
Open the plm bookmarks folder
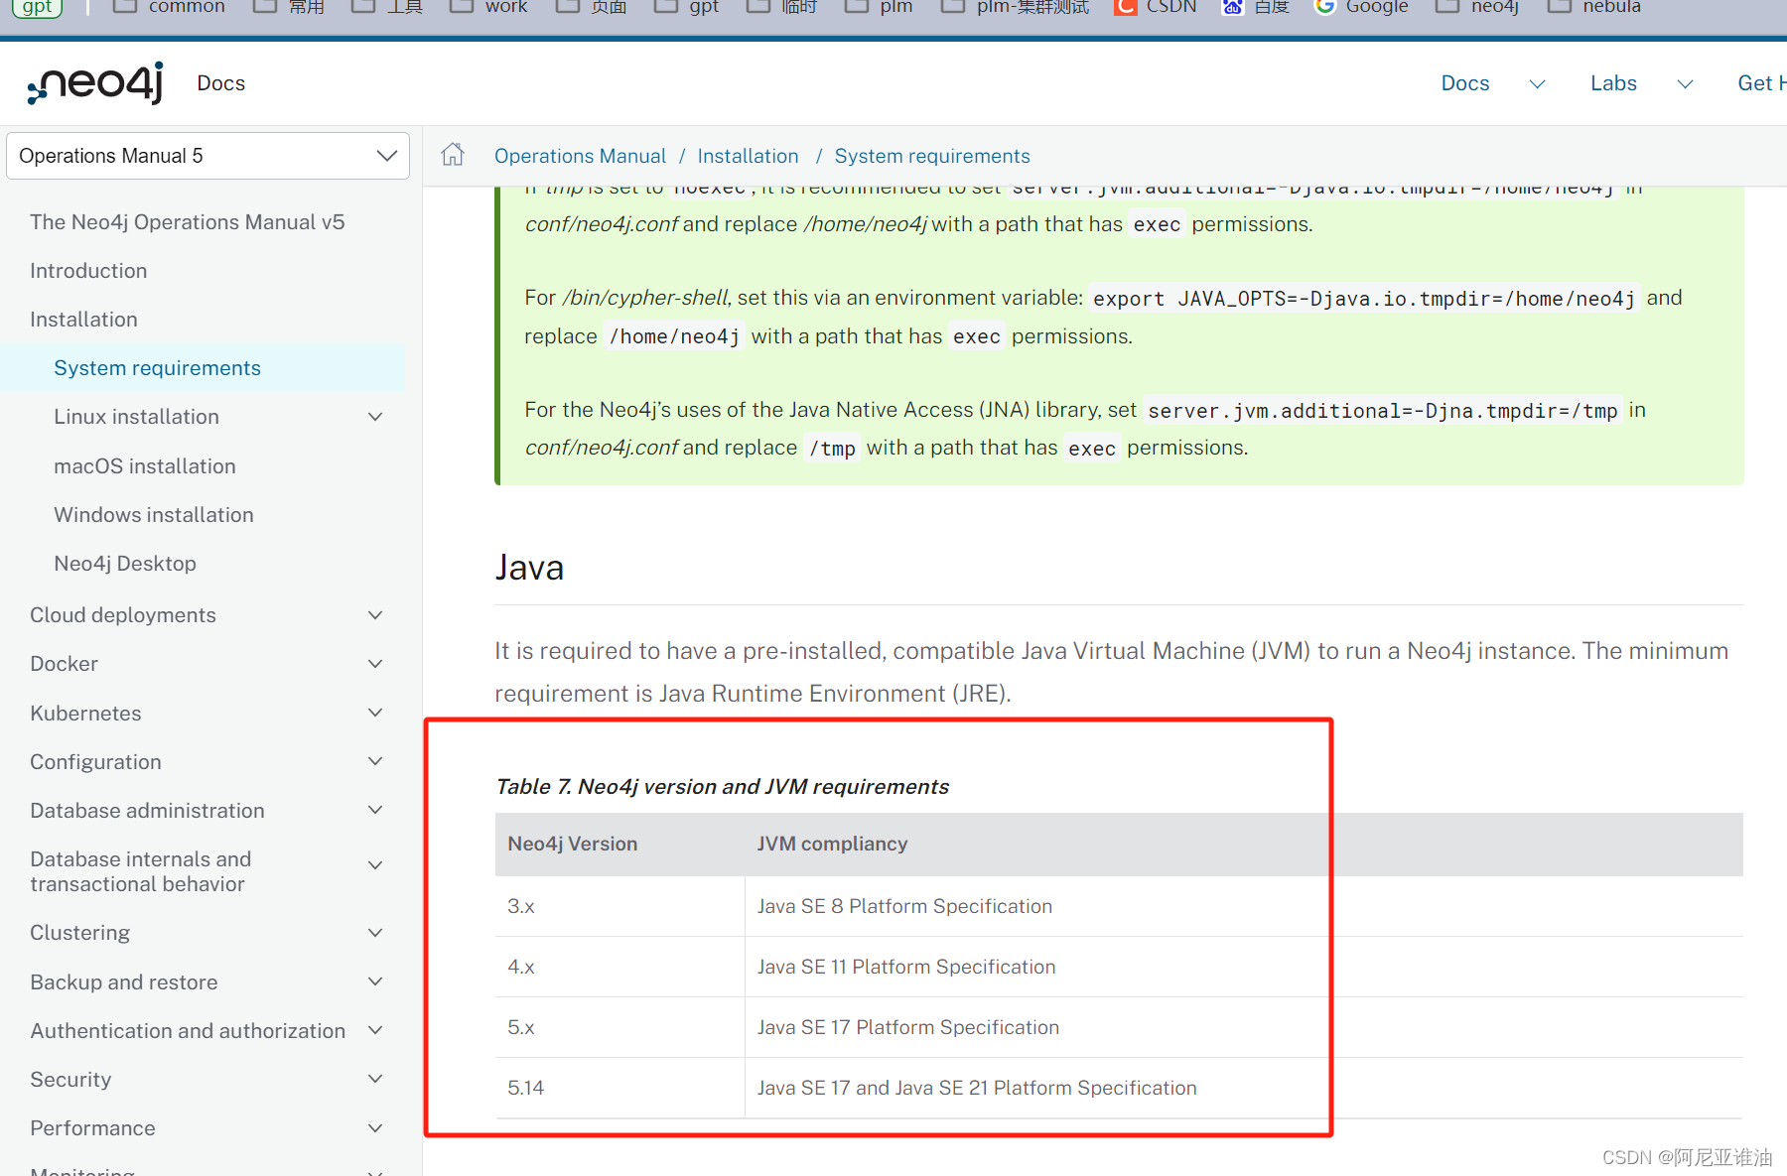coord(879,7)
